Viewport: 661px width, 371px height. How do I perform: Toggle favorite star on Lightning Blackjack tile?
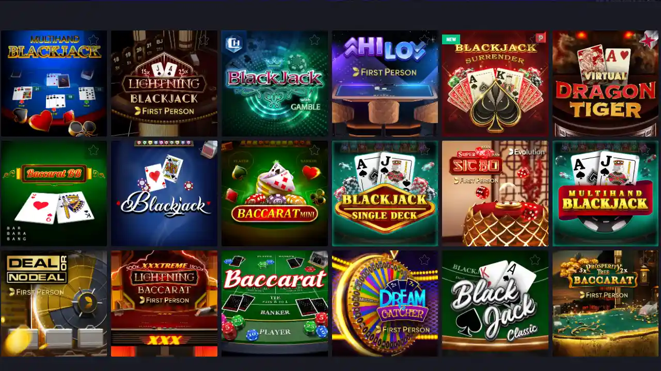pyautogui.click(x=204, y=40)
